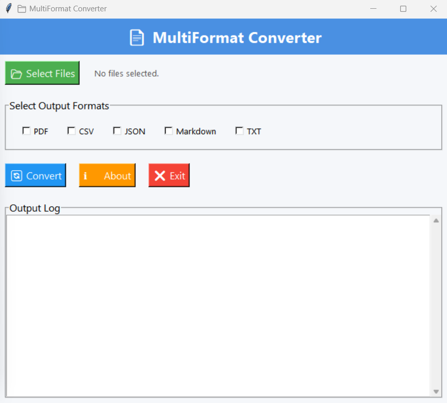447x403 pixels.
Task: Select TXT as an output format
Action: [239, 130]
